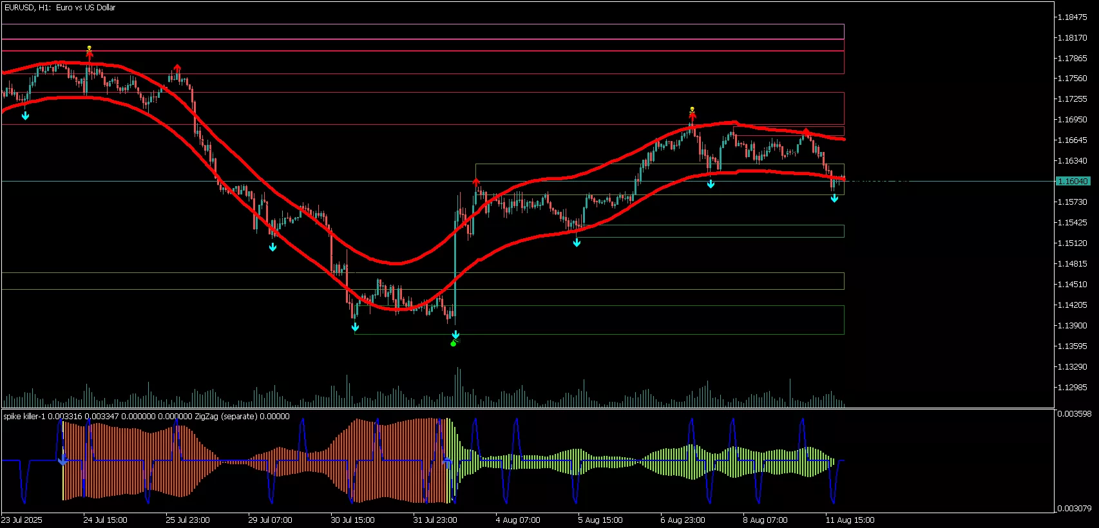
Task: Select the 0.003079 indicator scale value
Action: click(x=1075, y=509)
